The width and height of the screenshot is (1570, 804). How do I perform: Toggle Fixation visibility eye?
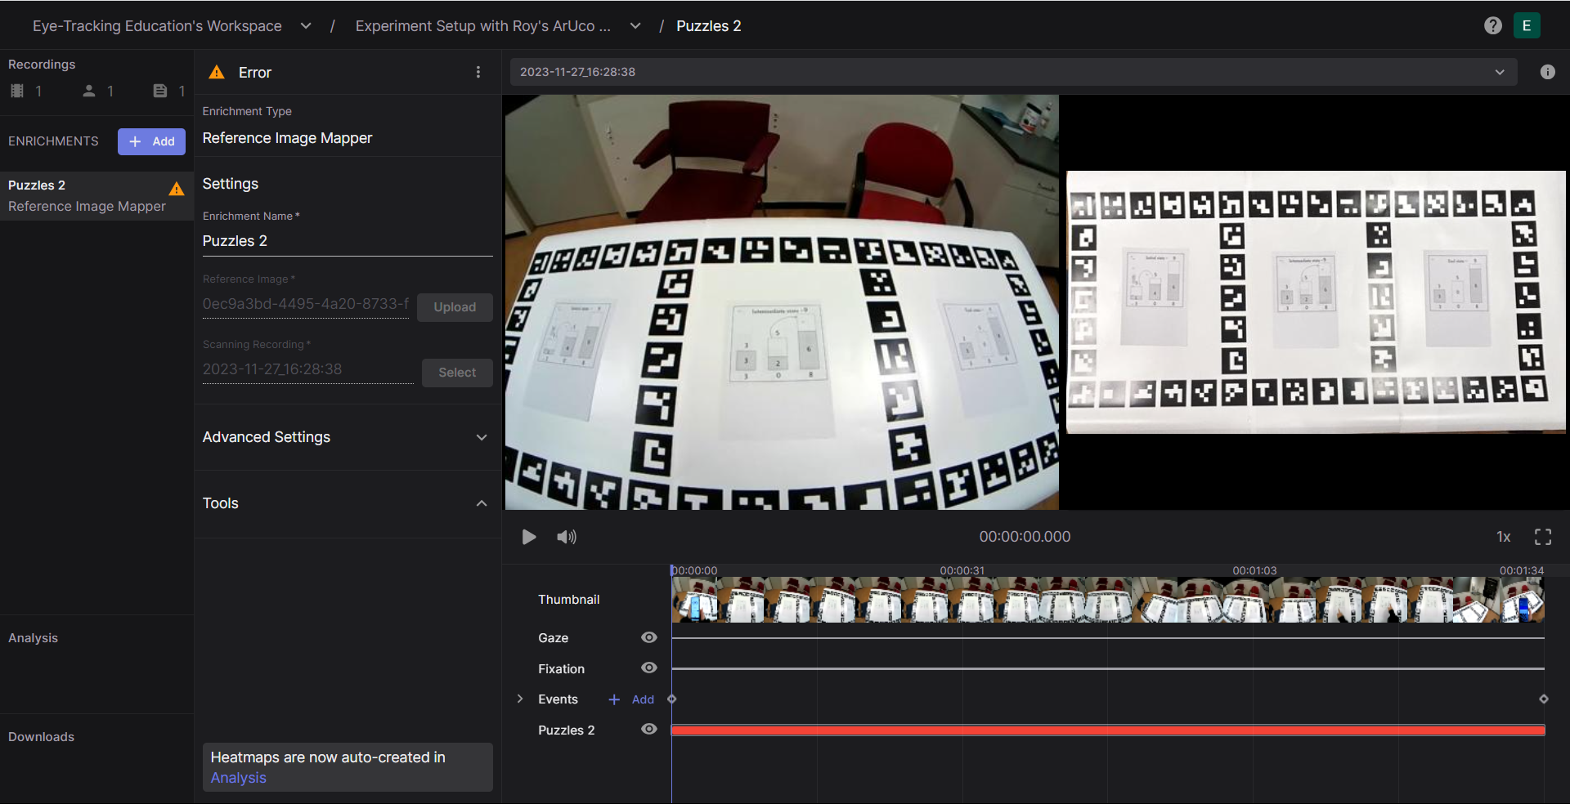coord(649,668)
